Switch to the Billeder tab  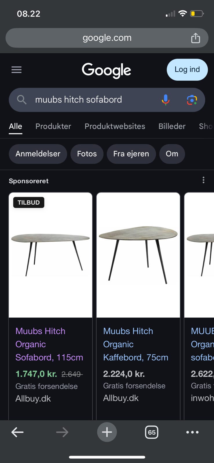click(172, 126)
